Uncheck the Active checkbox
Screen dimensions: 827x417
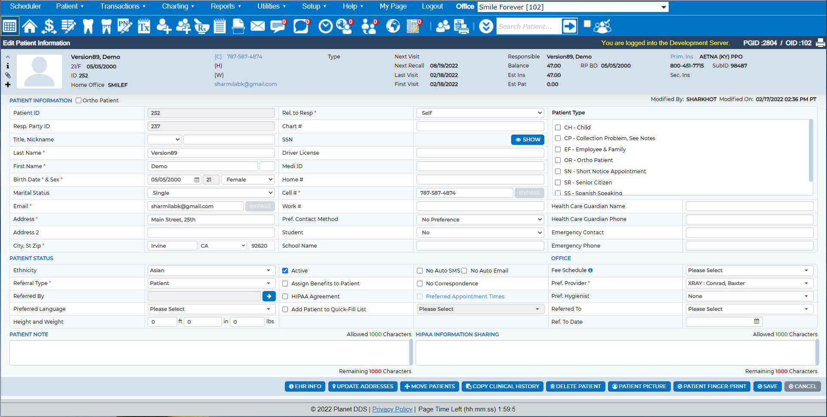(285, 271)
